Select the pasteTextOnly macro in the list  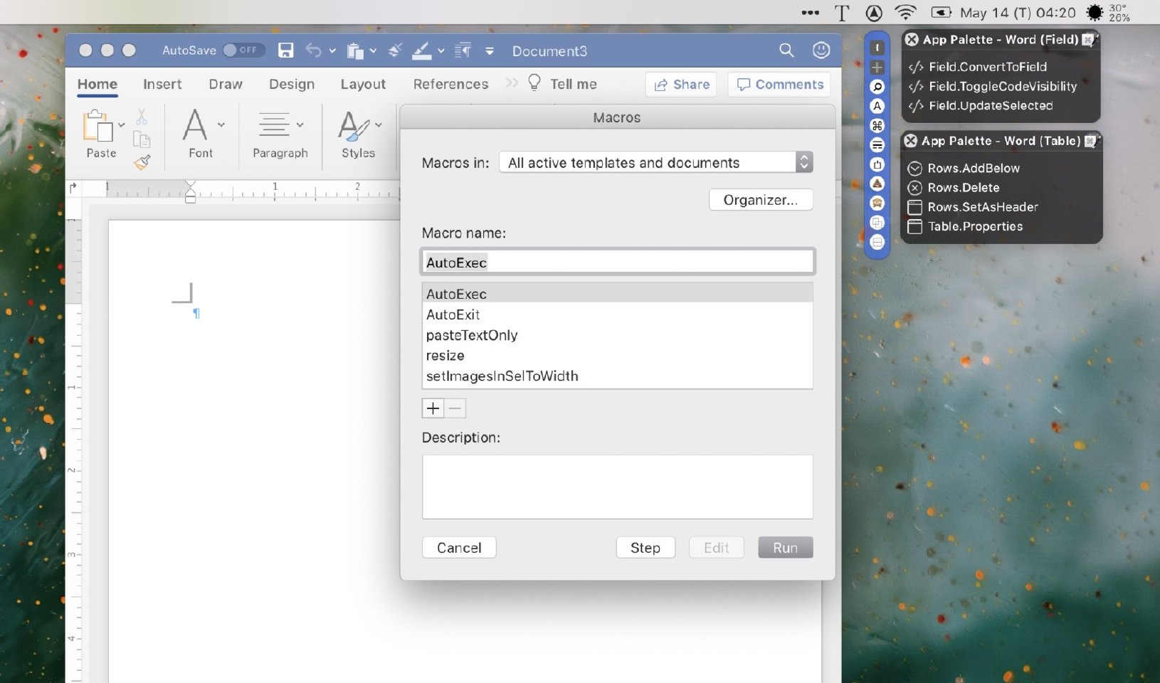[472, 335]
